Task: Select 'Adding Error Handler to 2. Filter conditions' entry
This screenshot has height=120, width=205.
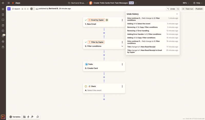Action: point(152,34)
